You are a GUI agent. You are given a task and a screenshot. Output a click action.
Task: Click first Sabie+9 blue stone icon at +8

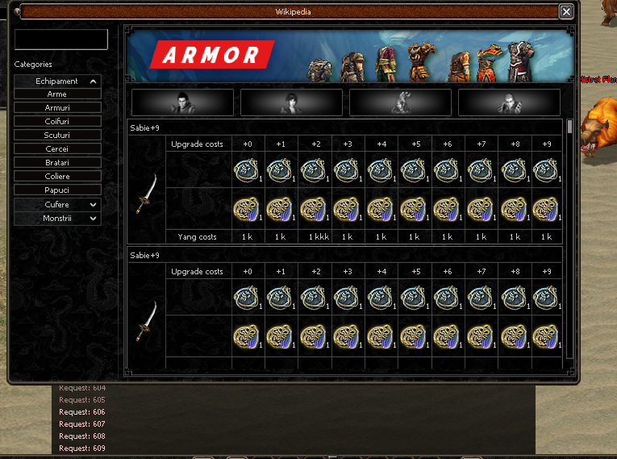515,170
